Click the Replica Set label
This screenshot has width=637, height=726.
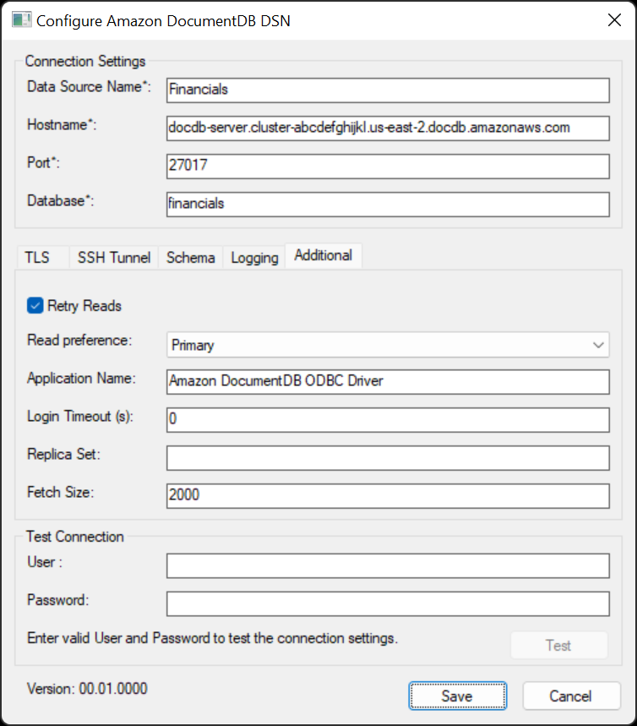point(64,454)
